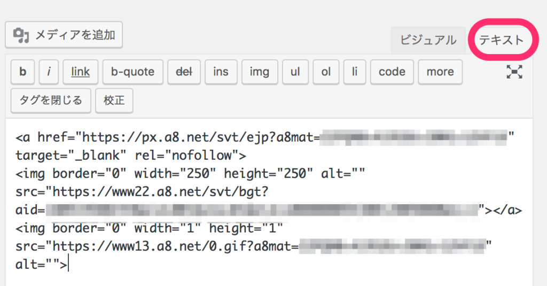Insert an image with img button
547x286 pixels.
pos(259,72)
